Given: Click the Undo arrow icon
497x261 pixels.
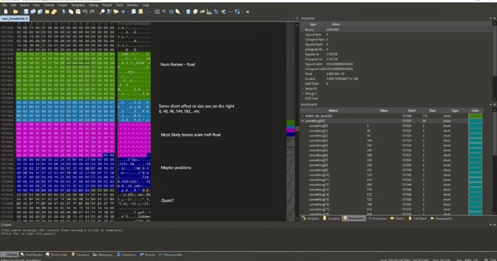Looking at the screenshot, I should [x=85, y=11].
